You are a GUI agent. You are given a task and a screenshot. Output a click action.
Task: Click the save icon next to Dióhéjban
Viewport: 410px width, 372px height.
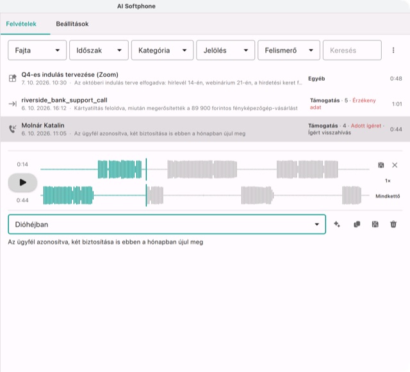(375, 224)
